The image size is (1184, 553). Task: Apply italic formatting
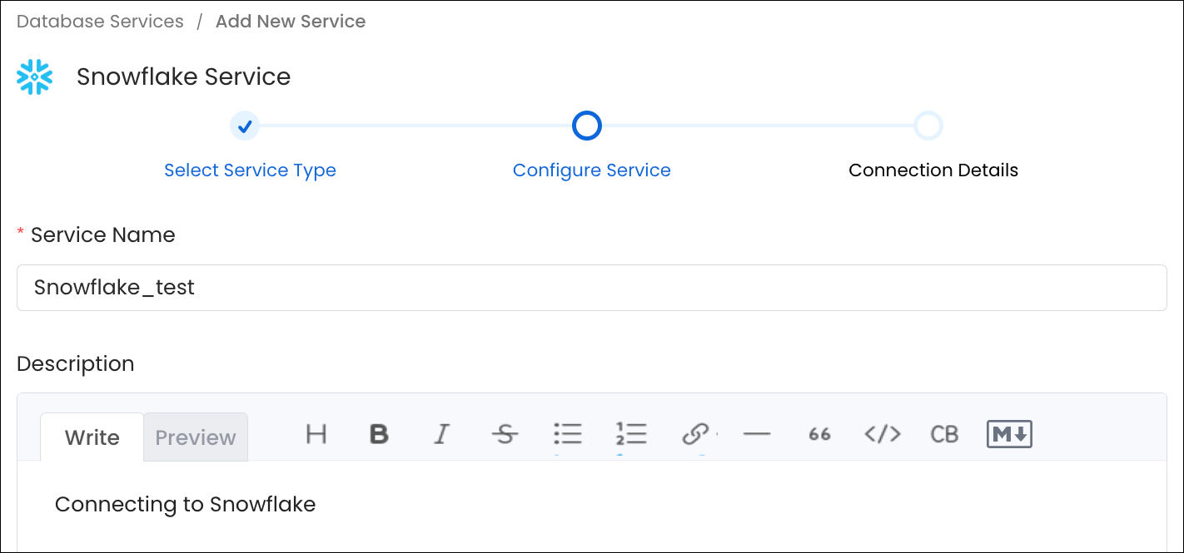tap(442, 433)
